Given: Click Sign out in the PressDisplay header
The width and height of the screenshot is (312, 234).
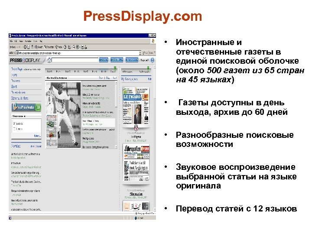Looking at the screenshot, I should (x=144, y=60).
